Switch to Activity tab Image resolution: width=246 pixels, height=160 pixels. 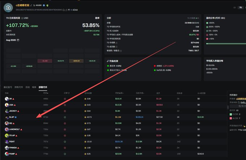(x=27, y=87)
